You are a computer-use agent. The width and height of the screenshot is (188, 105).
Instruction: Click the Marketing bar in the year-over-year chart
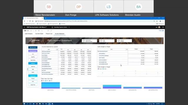[x=132, y=87]
